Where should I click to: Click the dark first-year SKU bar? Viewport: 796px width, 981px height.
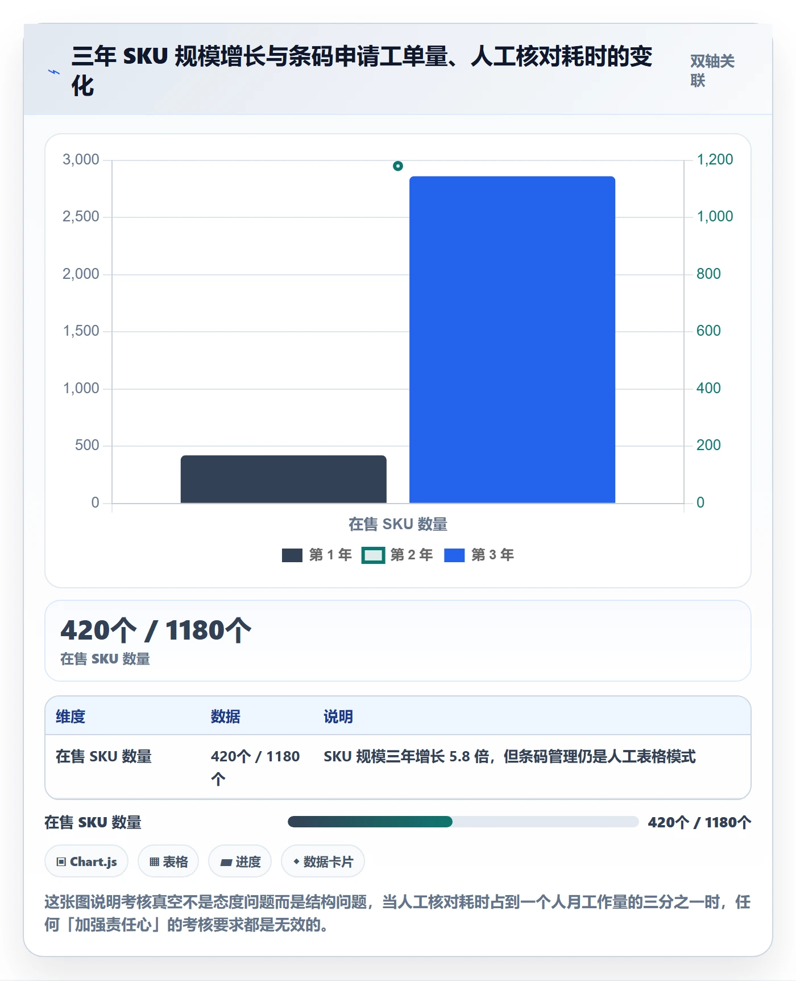tap(284, 479)
